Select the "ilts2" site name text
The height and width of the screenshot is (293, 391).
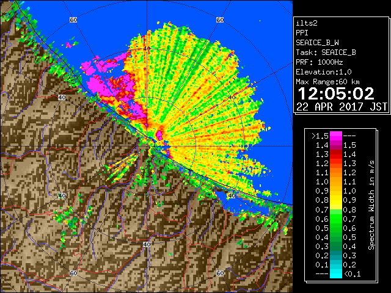click(x=307, y=23)
